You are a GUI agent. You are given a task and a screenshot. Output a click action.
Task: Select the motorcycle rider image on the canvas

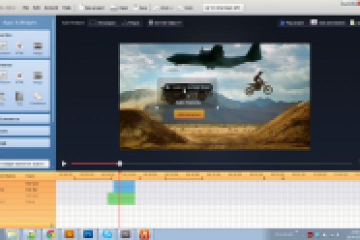click(x=259, y=83)
